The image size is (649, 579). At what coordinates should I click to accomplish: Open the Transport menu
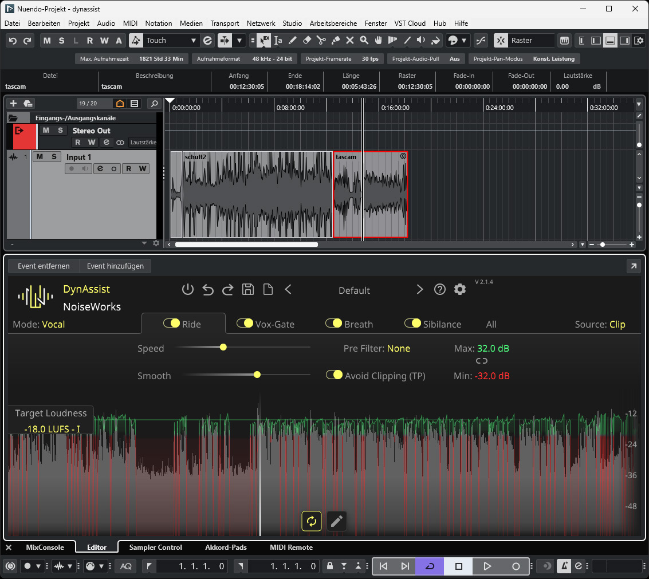tap(225, 23)
